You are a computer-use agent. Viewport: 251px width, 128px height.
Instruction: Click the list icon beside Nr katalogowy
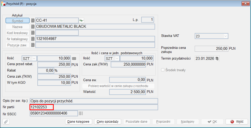click(x=33, y=39)
